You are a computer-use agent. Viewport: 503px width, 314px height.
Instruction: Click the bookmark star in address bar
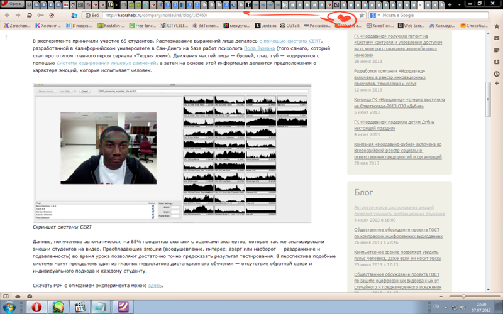(362, 14)
